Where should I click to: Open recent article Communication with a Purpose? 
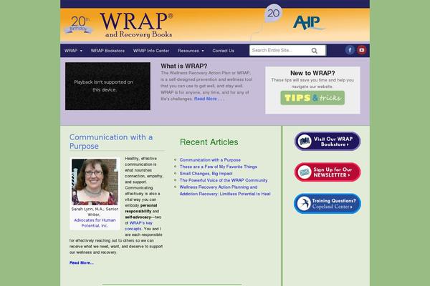210,160
